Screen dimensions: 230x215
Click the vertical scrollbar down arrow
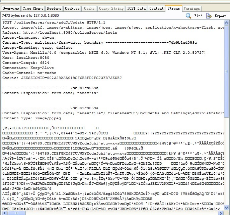(226, 208)
